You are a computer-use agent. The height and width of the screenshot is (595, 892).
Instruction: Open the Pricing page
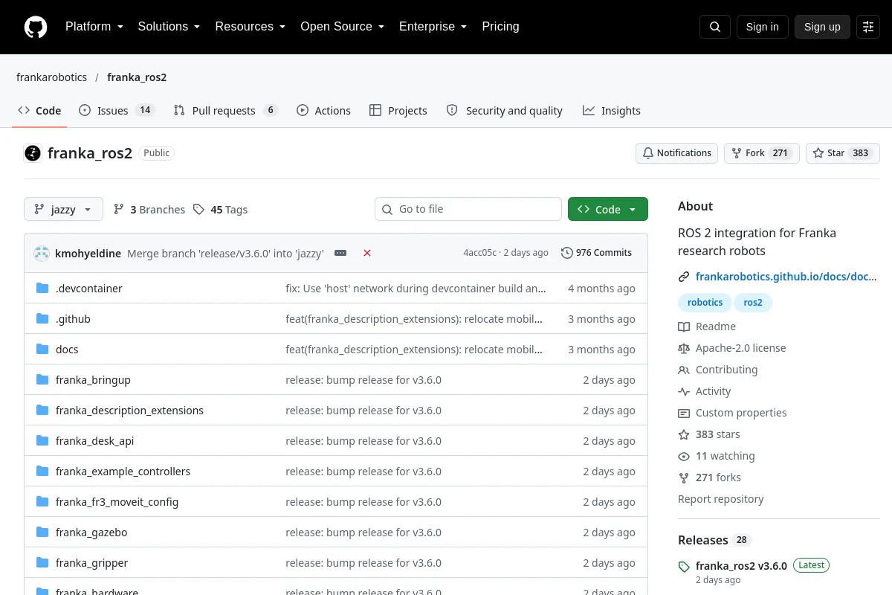click(x=500, y=27)
